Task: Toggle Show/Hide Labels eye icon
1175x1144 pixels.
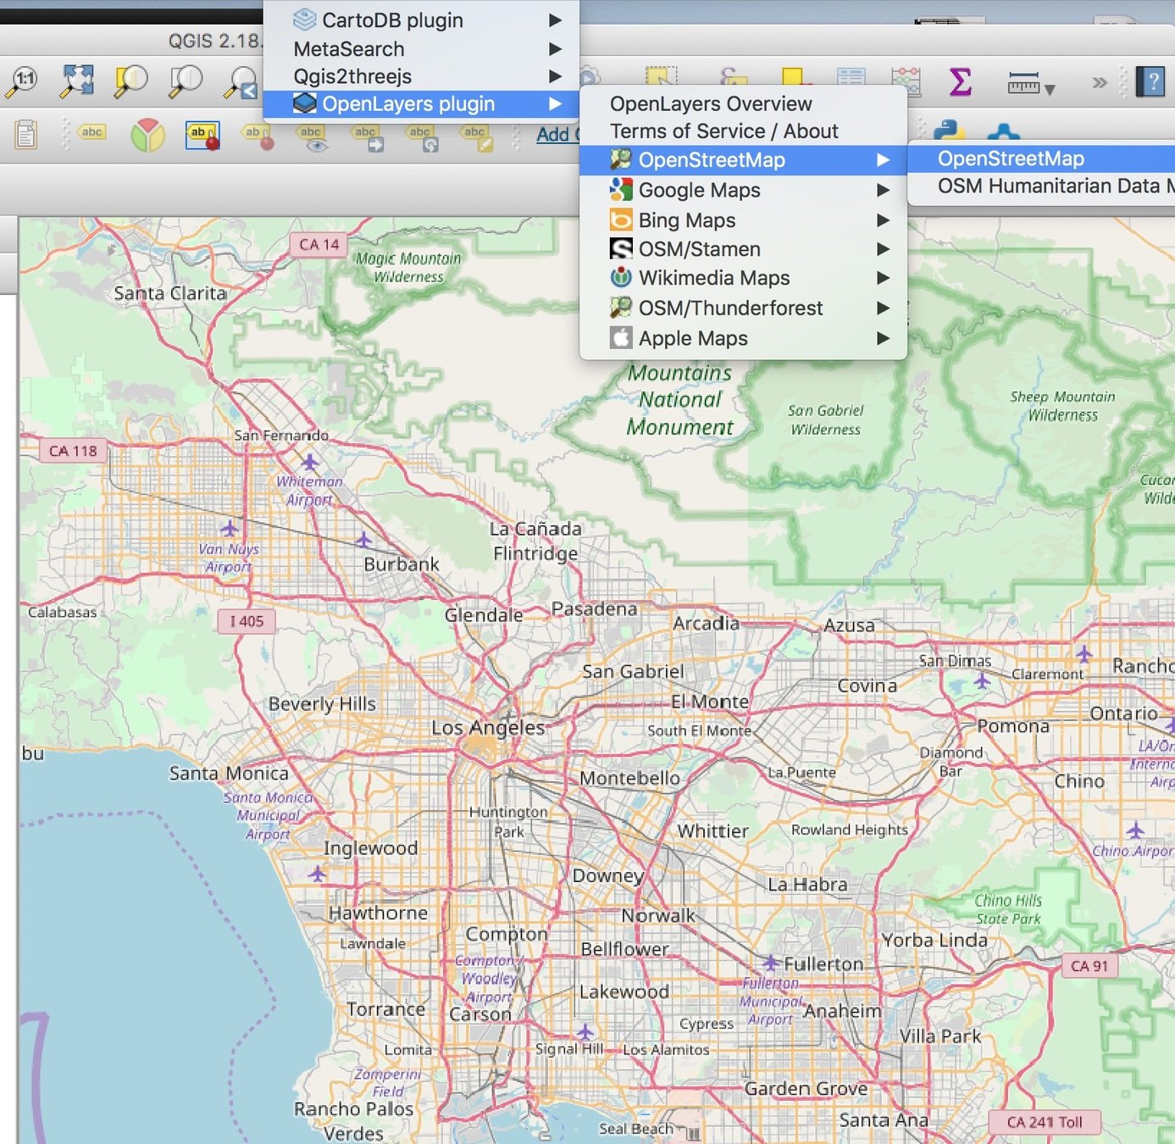Action: [x=313, y=137]
